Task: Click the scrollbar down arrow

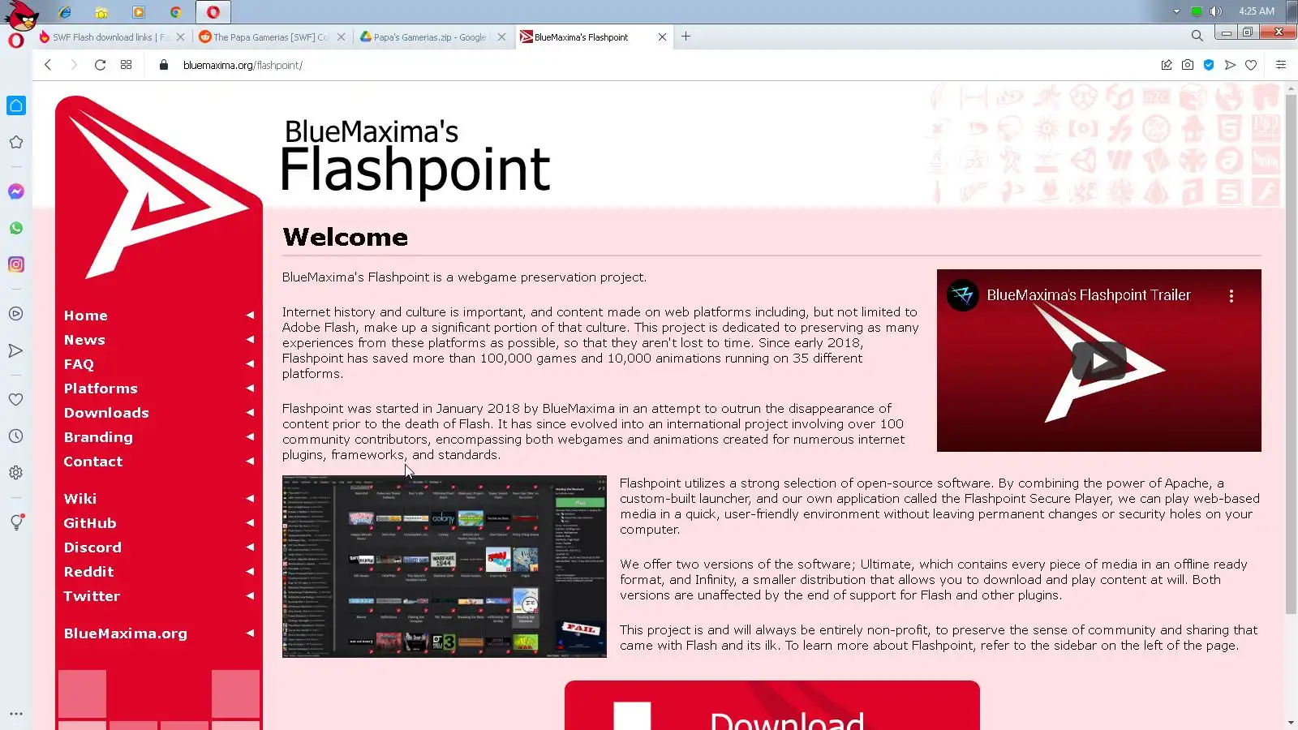Action: tap(1291, 722)
